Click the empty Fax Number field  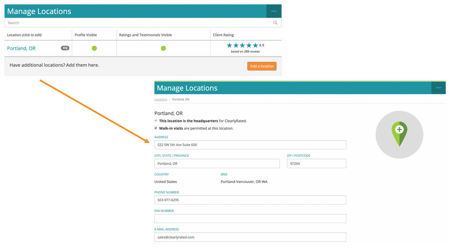pos(250,219)
